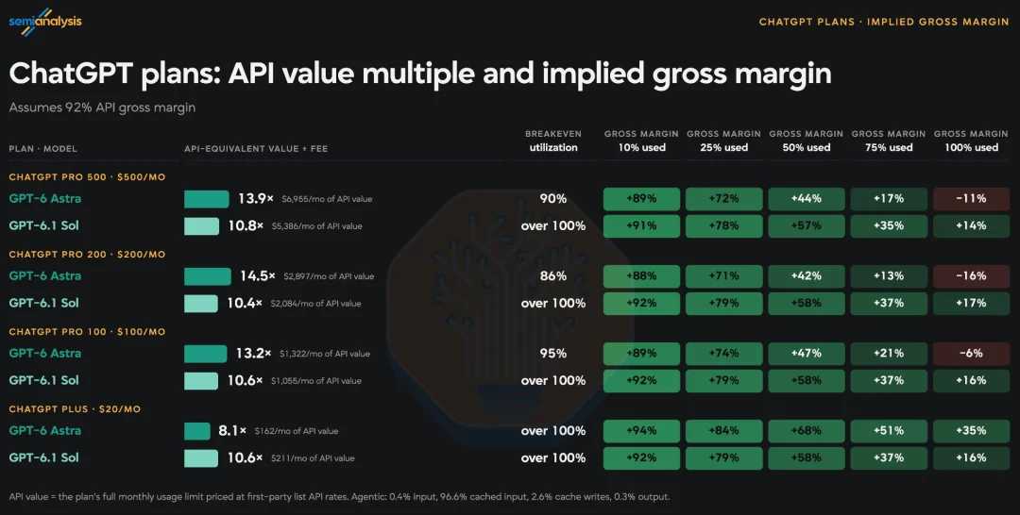Select the -16% margin cell
Viewport: 1020px width, 515px height.
(x=971, y=276)
